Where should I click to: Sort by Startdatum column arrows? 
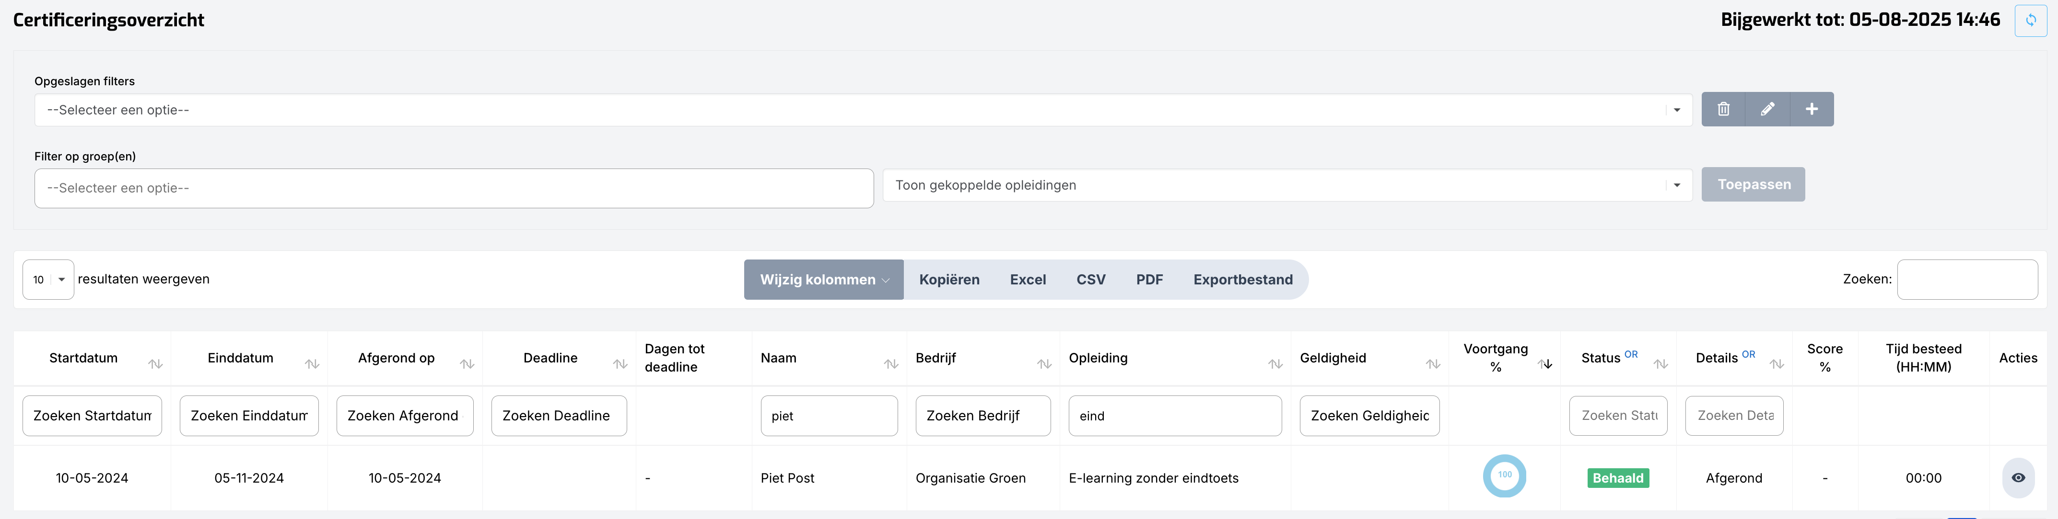[x=155, y=363]
